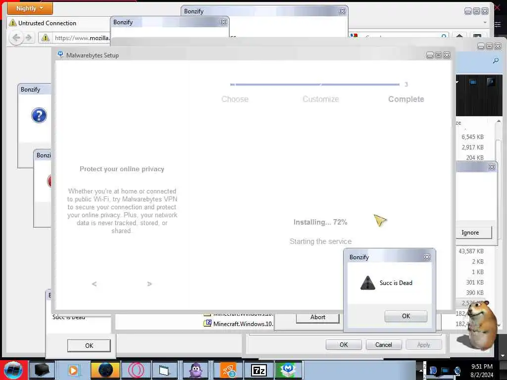Image resolution: width=507 pixels, height=380 pixels.
Task: Open the Opera browser taskbar icon
Action: 136,370
